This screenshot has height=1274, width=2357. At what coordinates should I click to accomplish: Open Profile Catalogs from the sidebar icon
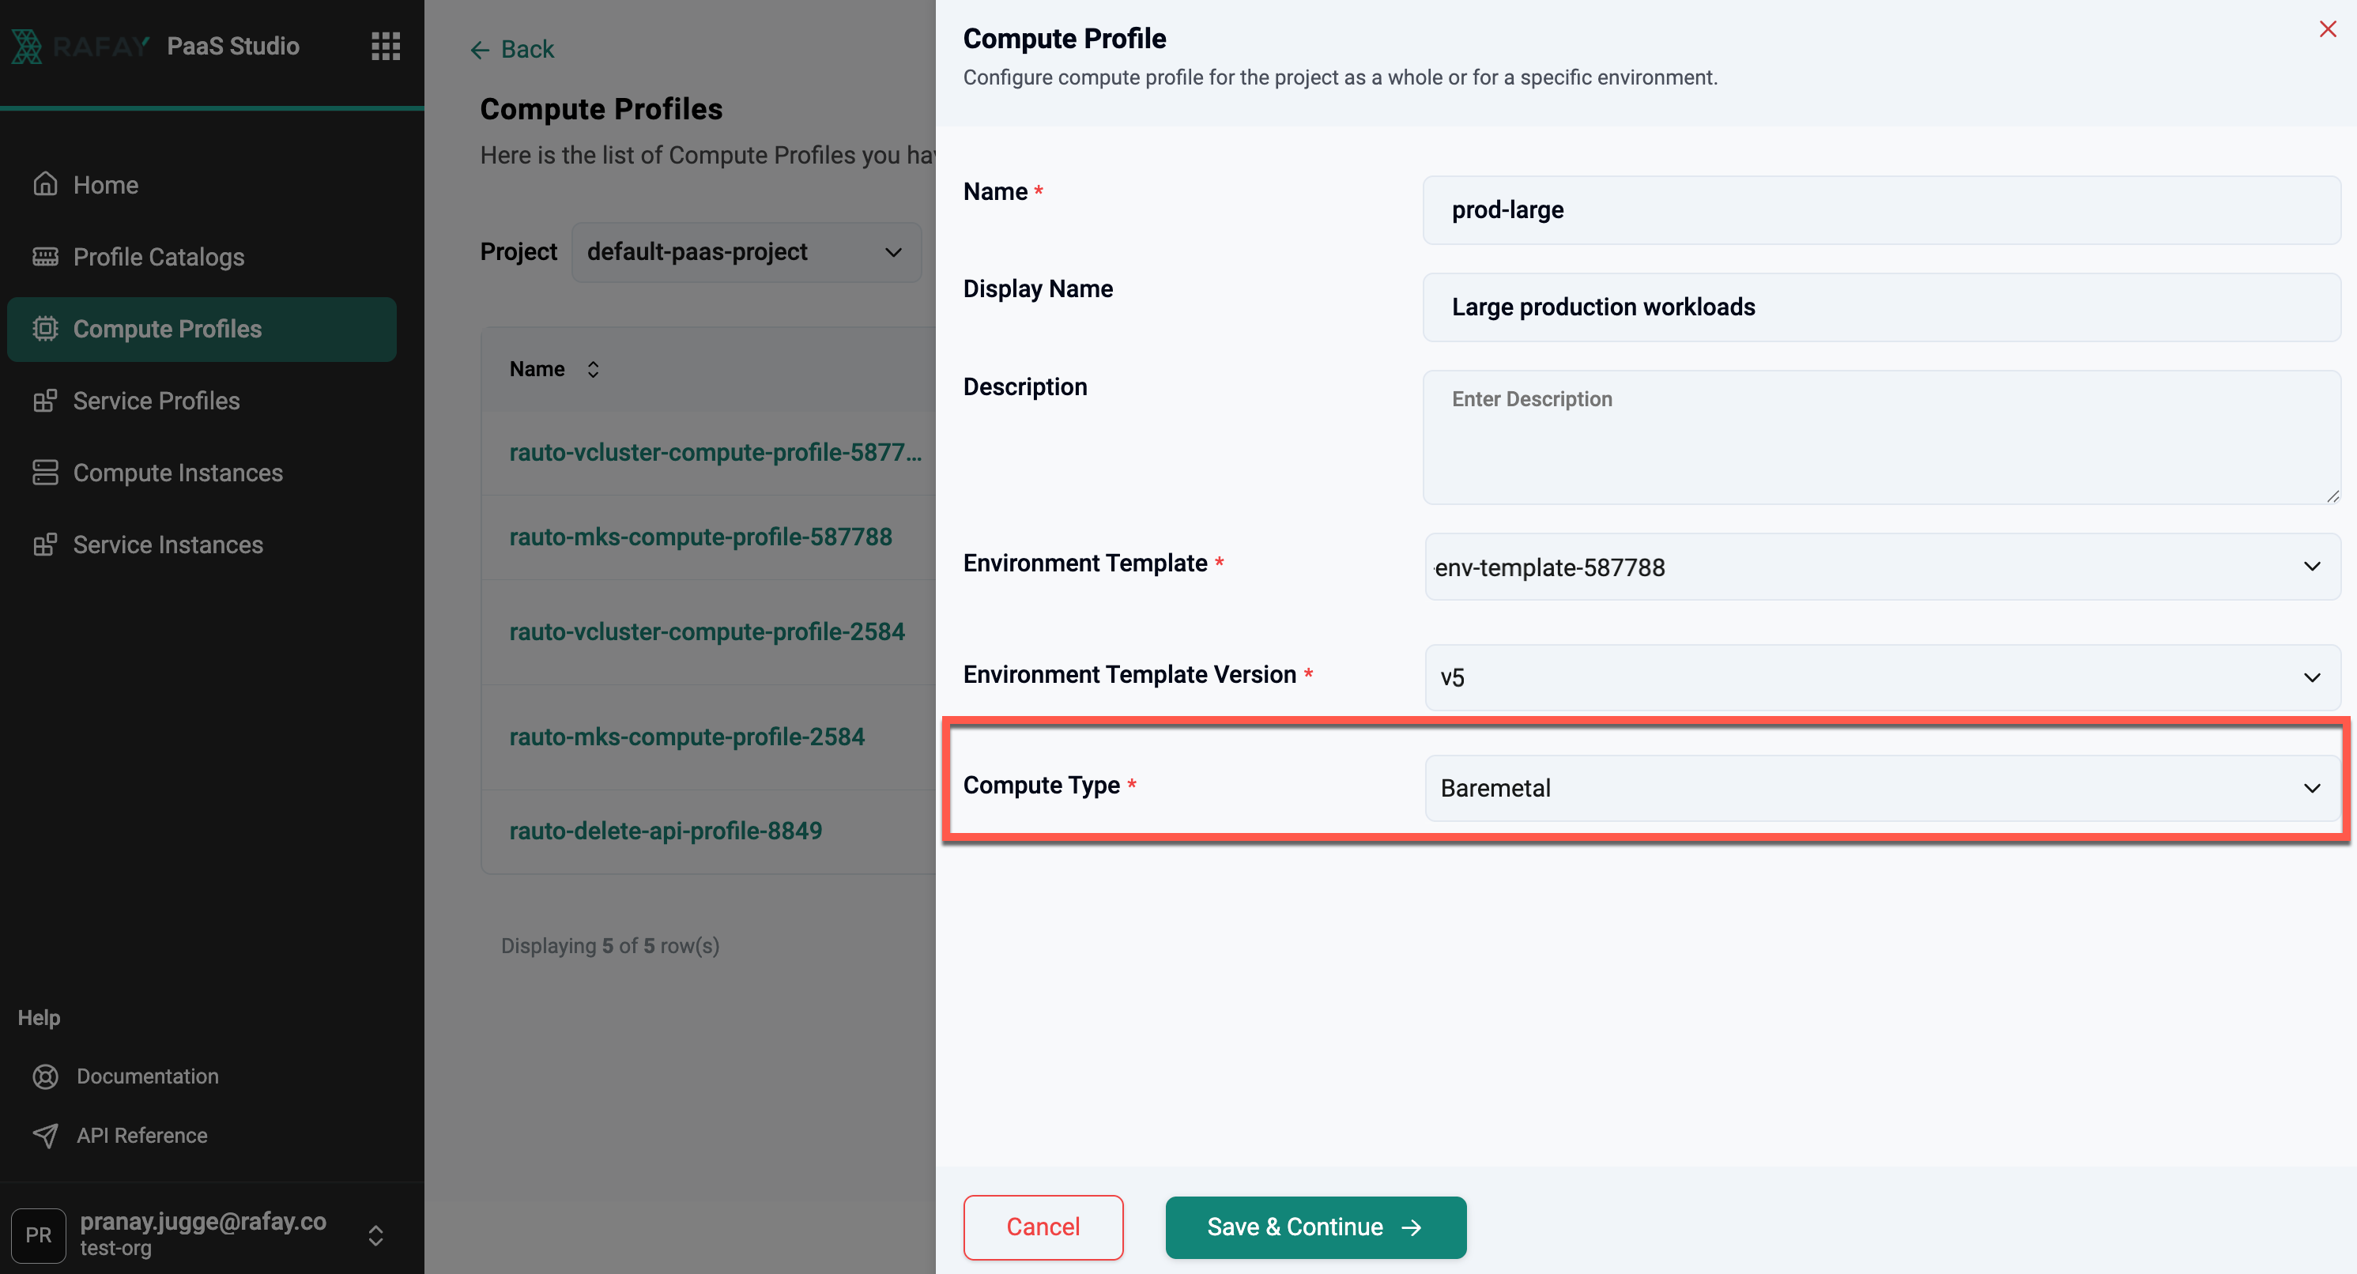[x=45, y=257]
